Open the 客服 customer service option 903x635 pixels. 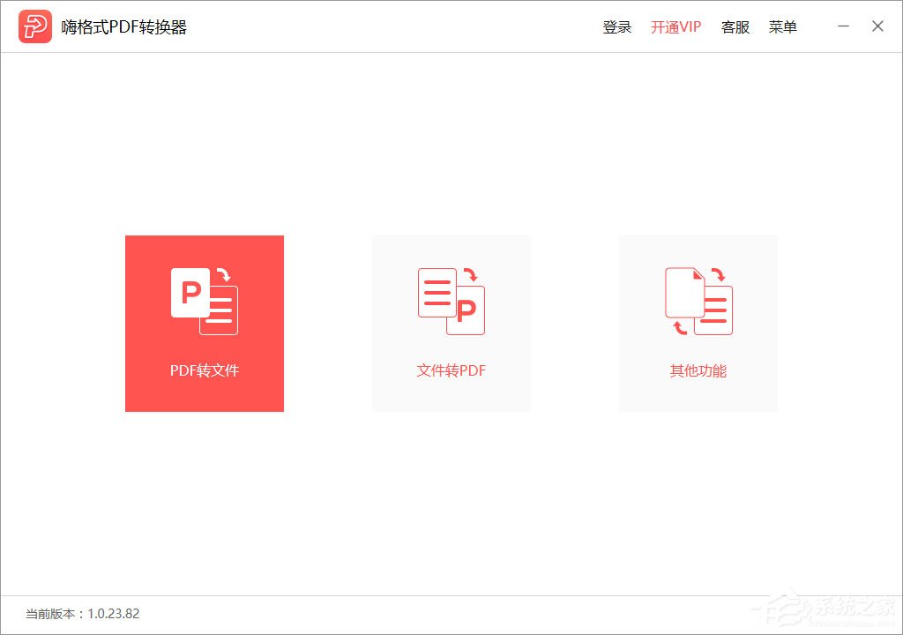[x=735, y=26]
